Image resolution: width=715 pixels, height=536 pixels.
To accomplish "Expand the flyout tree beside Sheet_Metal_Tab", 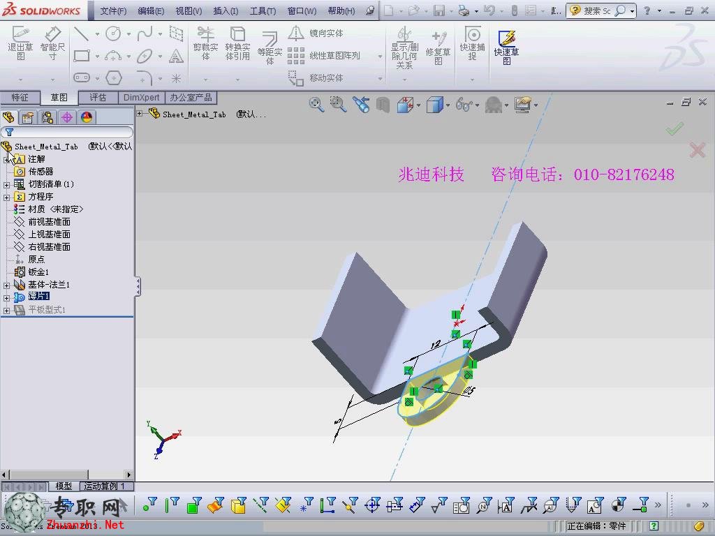I will tap(140, 114).
